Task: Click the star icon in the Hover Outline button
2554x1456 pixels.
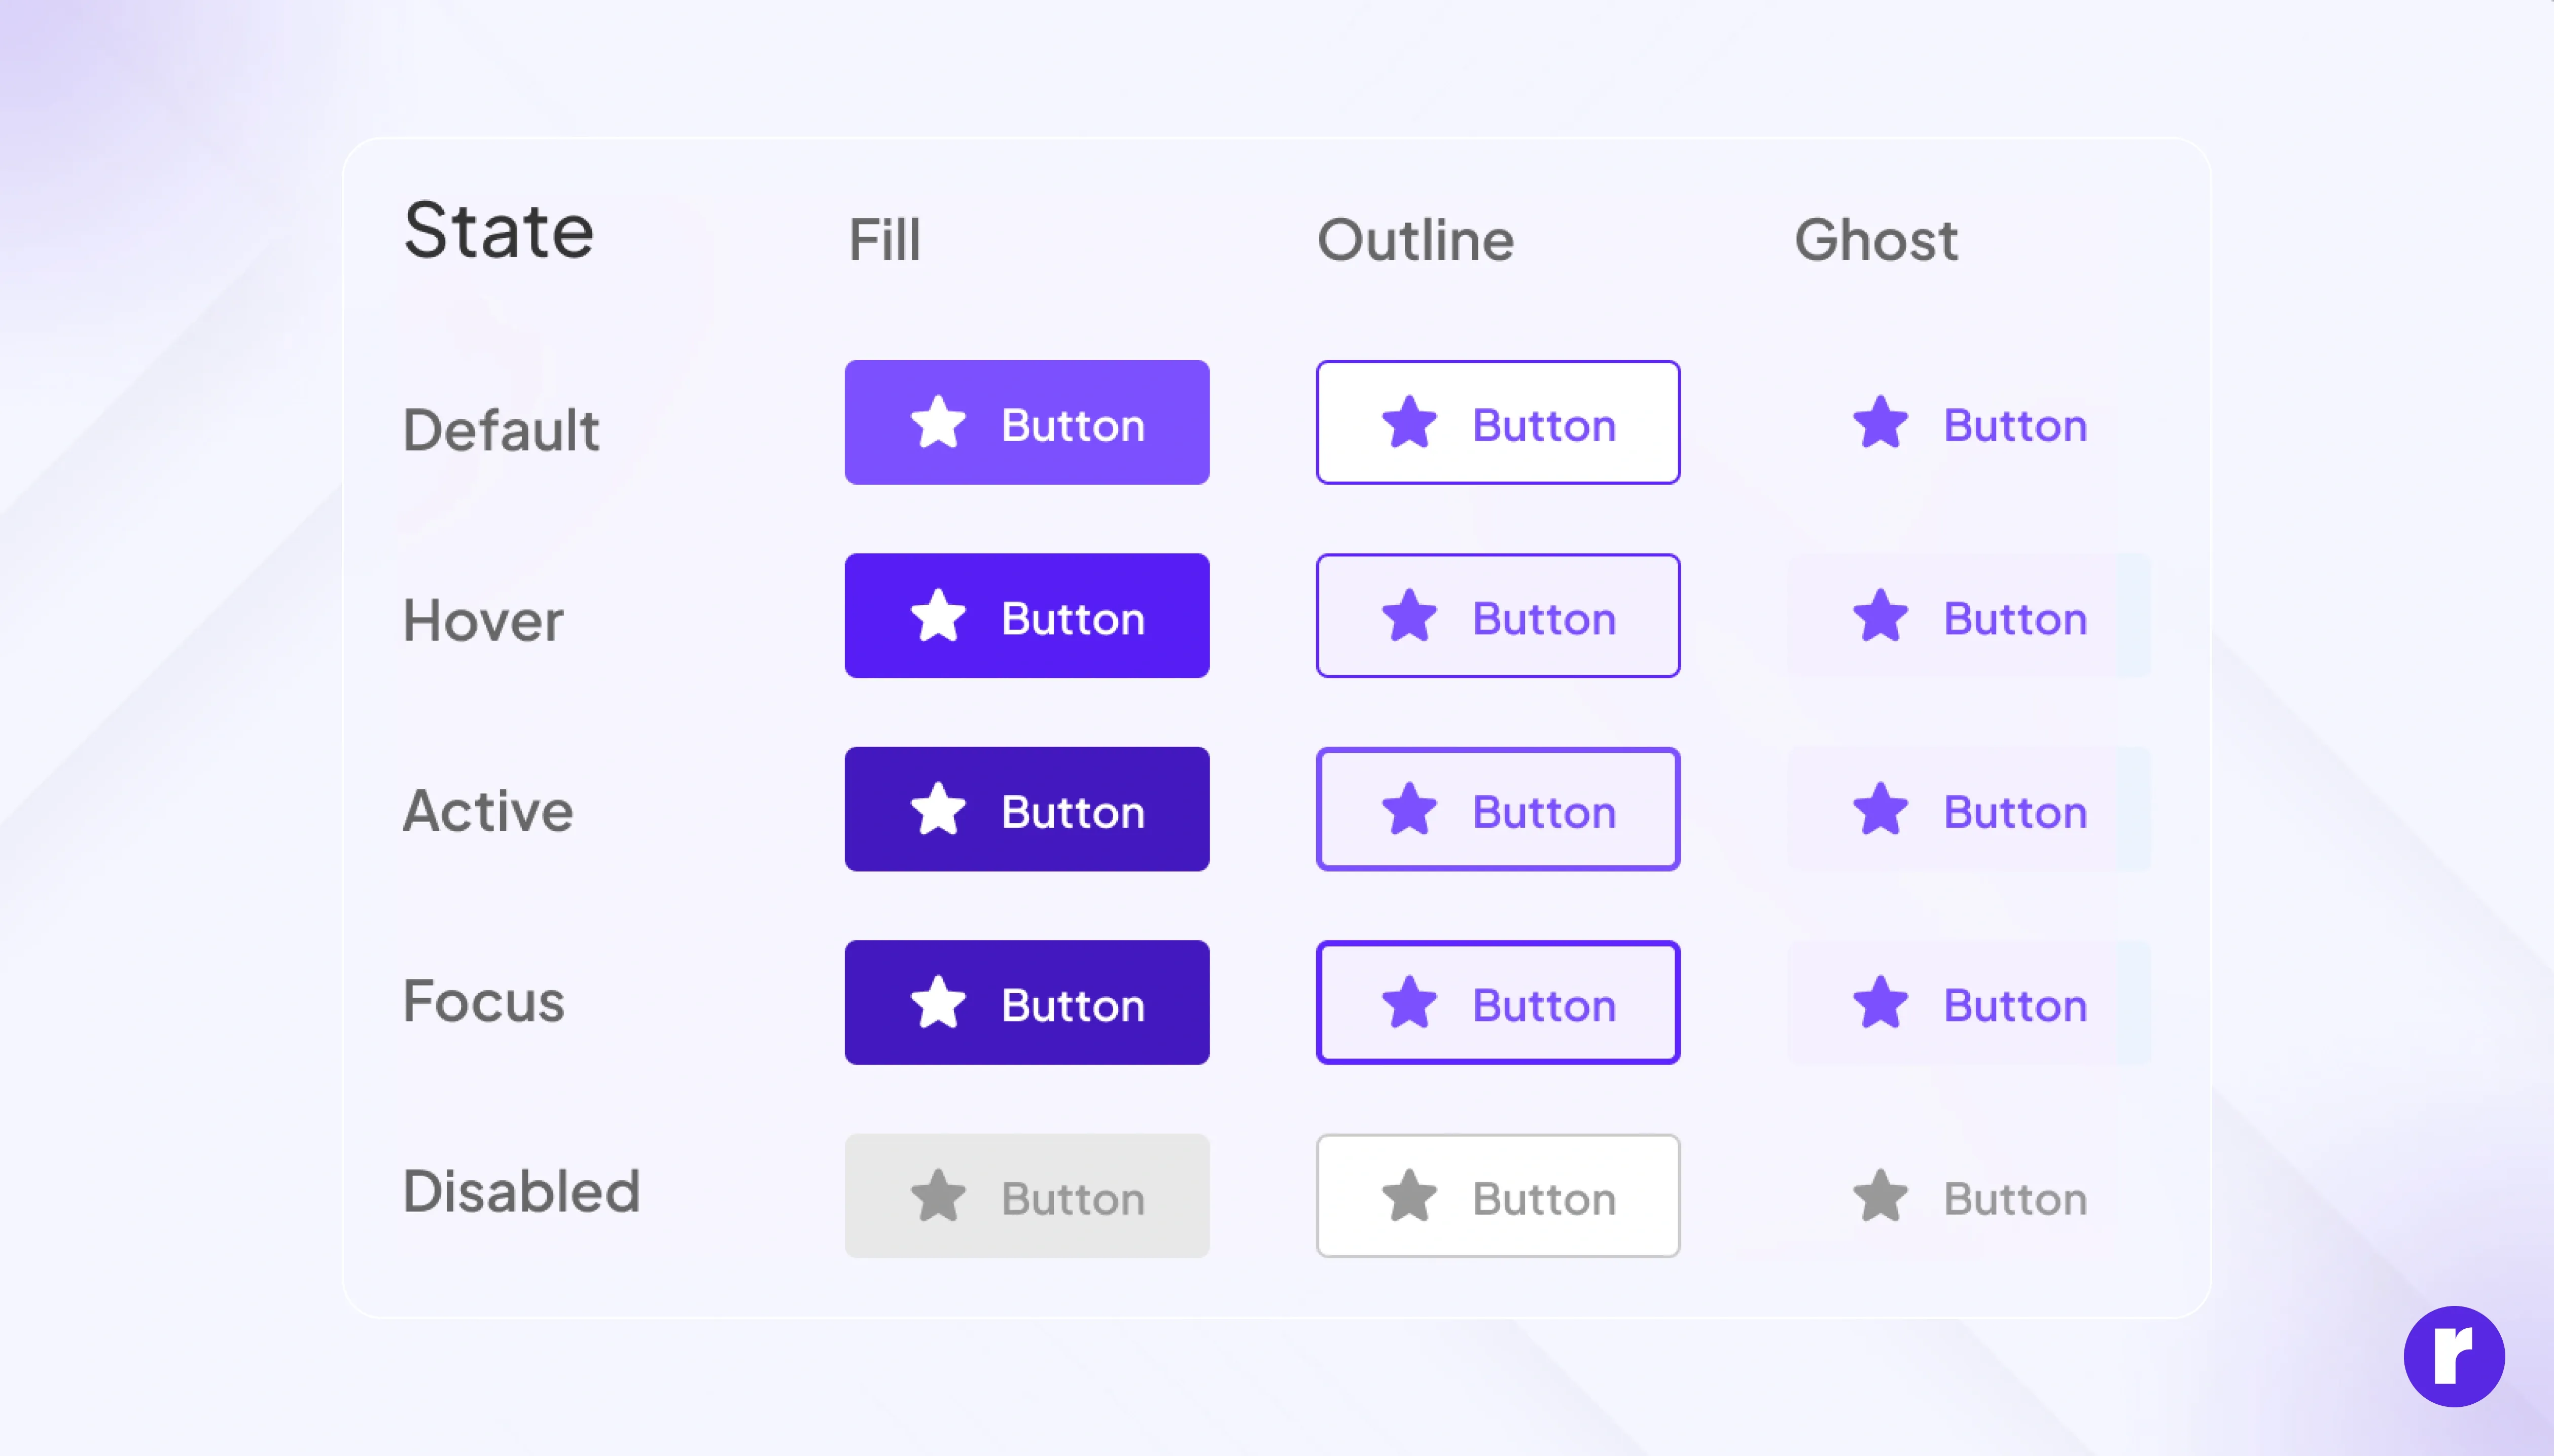Action: coord(1408,616)
